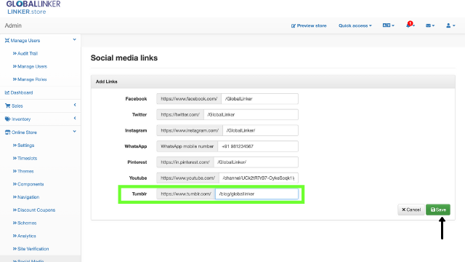Open Discount Coupons in sidebar
Image resolution: width=465 pixels, height=262 pixels.
34,210
